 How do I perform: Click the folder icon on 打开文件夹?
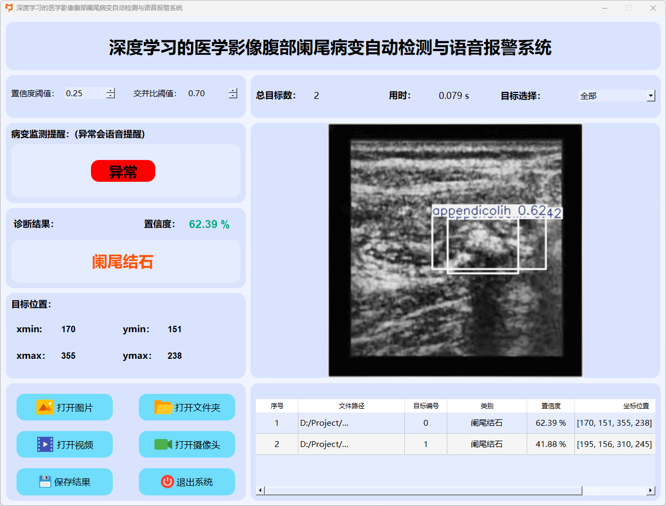[163, 407]
